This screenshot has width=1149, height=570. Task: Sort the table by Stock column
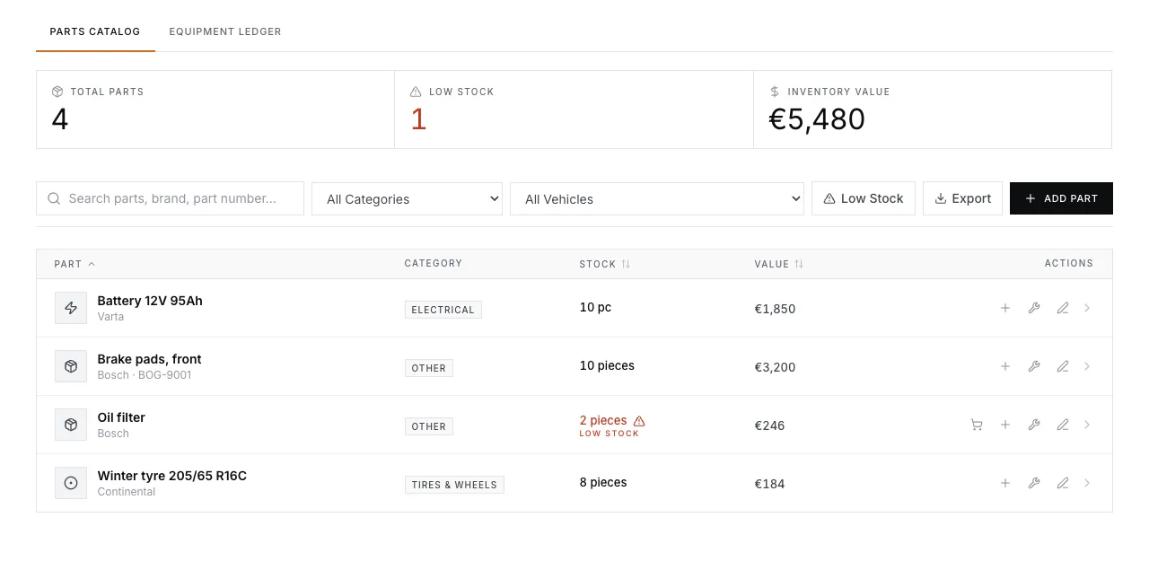tap(605, 264)
